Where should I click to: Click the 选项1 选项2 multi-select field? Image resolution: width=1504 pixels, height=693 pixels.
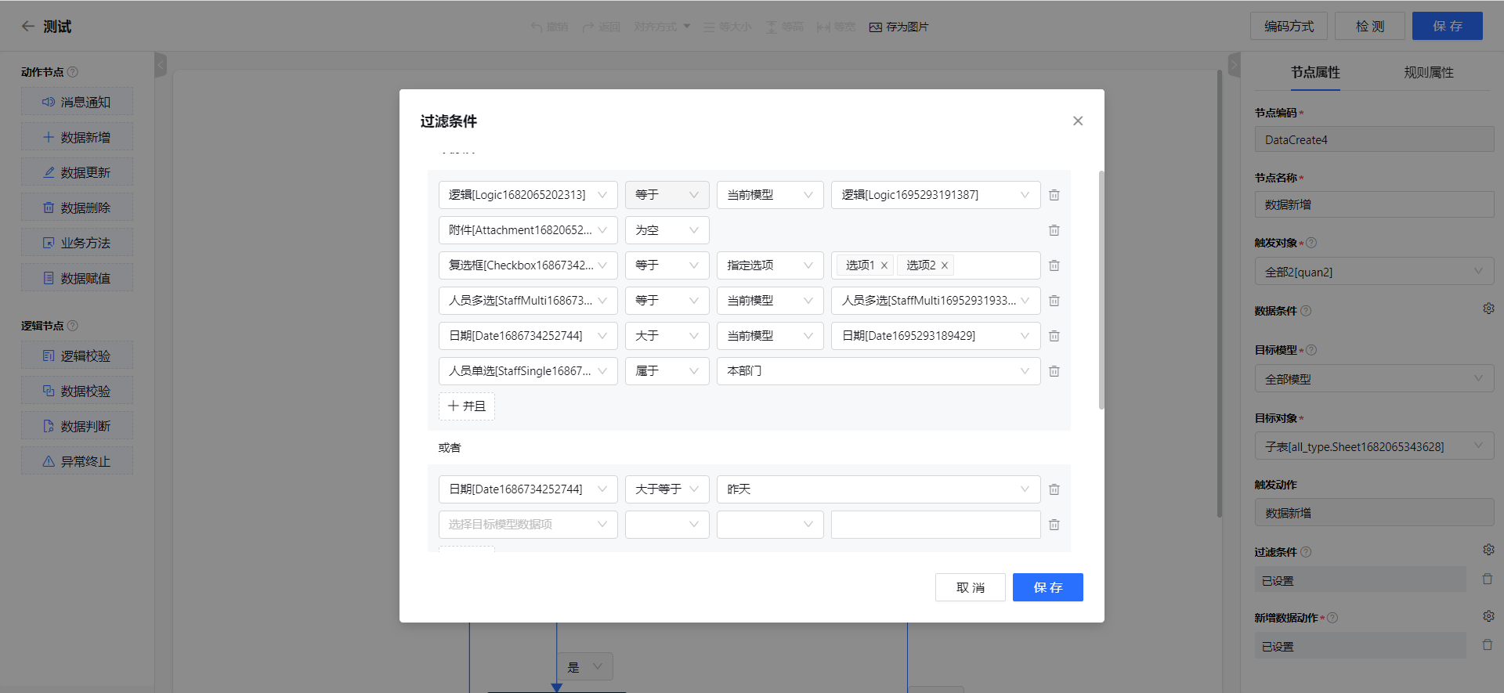pyautogui.click(x=936, y=265)
